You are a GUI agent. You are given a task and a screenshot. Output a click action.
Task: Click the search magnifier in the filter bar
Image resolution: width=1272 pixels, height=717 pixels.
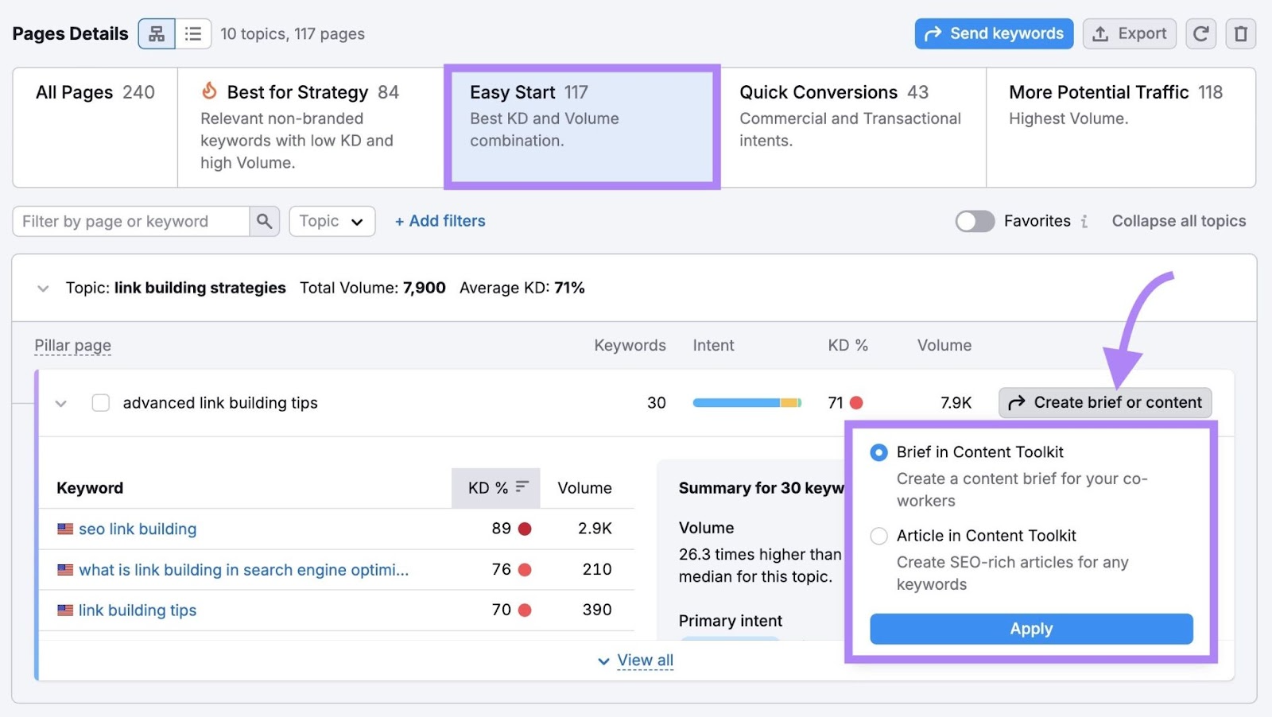[x=263, y=221]
